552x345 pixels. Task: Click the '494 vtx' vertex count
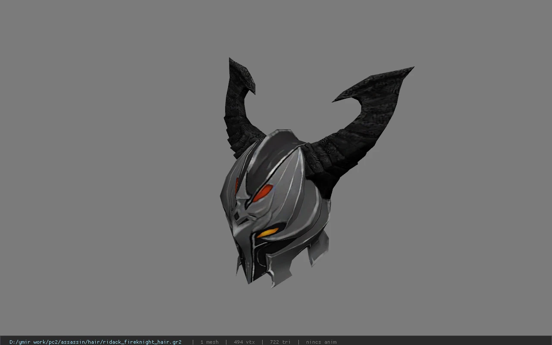click(244, 342)
